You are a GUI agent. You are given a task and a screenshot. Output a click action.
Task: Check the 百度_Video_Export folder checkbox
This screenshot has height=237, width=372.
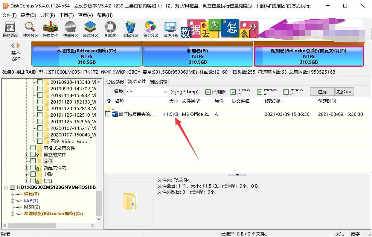(40, 141)
